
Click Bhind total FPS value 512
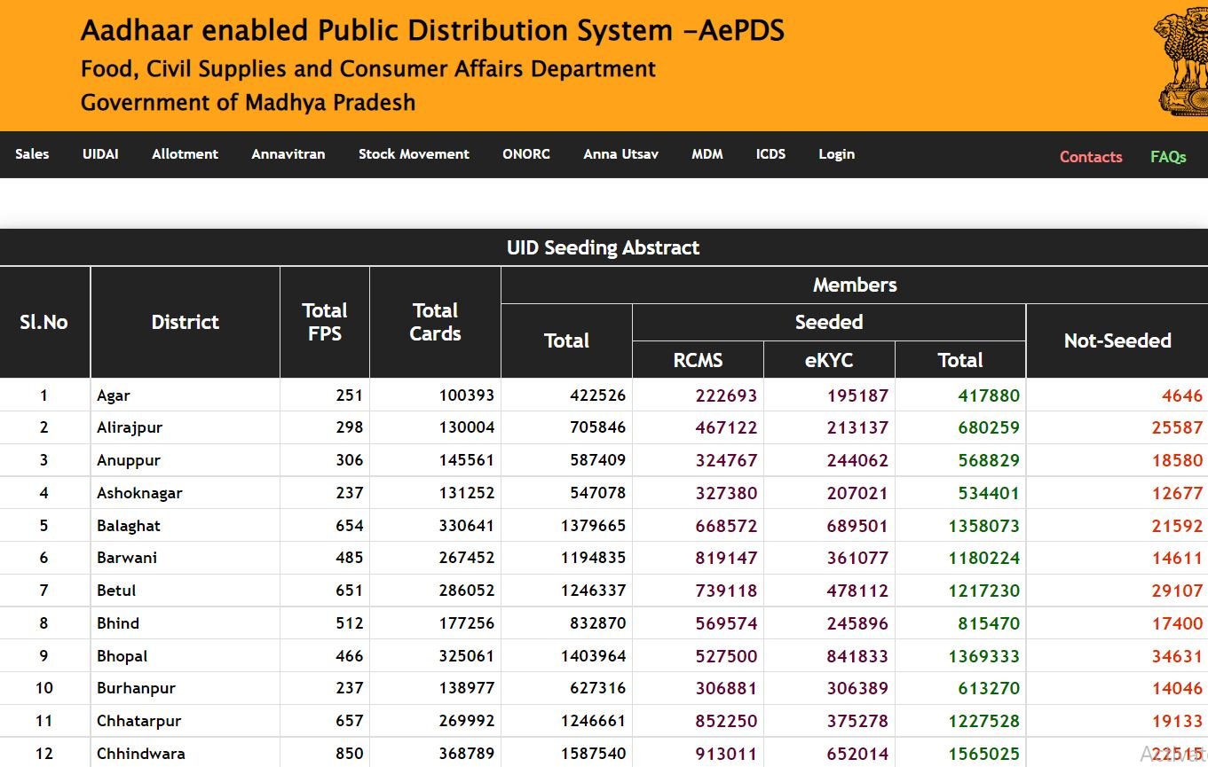point(350,623)
